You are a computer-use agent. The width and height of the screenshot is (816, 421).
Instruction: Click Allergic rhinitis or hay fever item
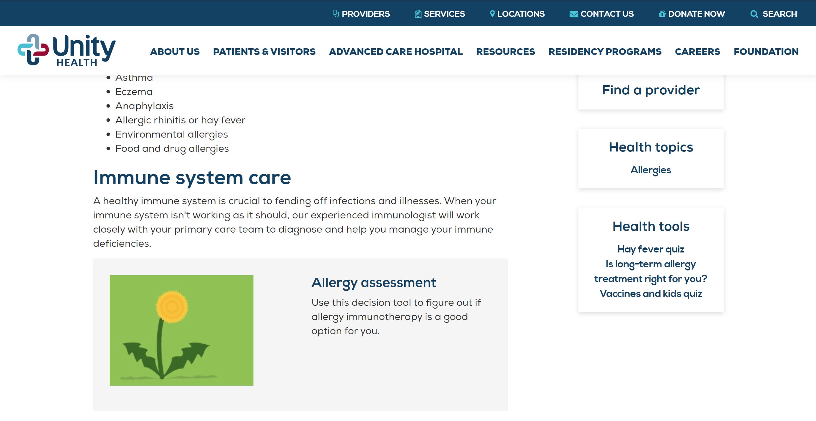pos(180,120)
